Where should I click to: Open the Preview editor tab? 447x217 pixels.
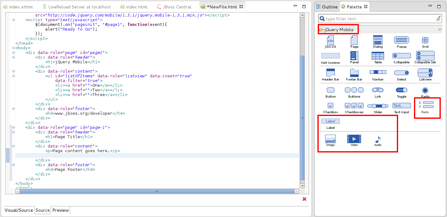60,210
